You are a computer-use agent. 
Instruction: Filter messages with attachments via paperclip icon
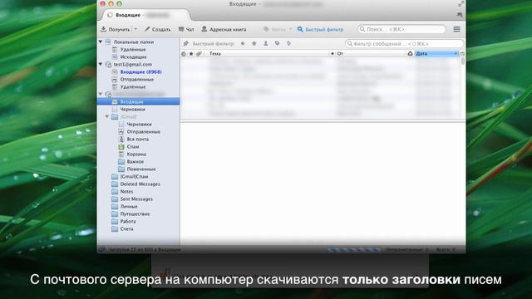coord(288,43)
